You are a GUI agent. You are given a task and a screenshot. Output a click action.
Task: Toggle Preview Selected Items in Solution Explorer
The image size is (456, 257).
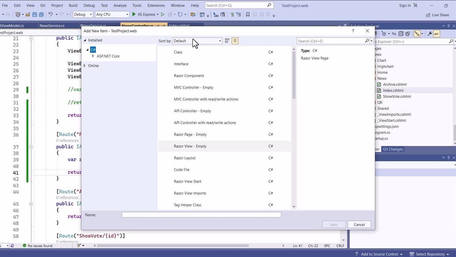click(437, 34)
